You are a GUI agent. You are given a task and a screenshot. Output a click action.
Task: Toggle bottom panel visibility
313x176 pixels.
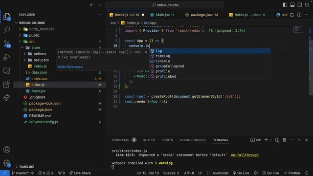(292, 5)
